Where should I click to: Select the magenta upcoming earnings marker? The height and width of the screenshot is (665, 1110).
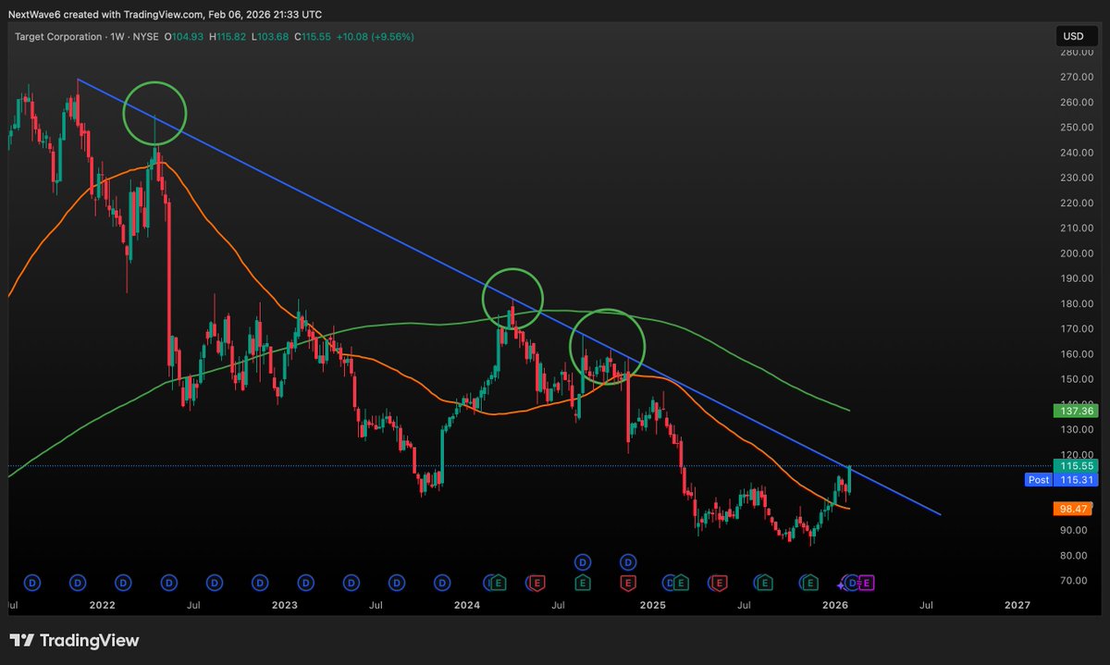pyautogui.click(x=866, y=583)
